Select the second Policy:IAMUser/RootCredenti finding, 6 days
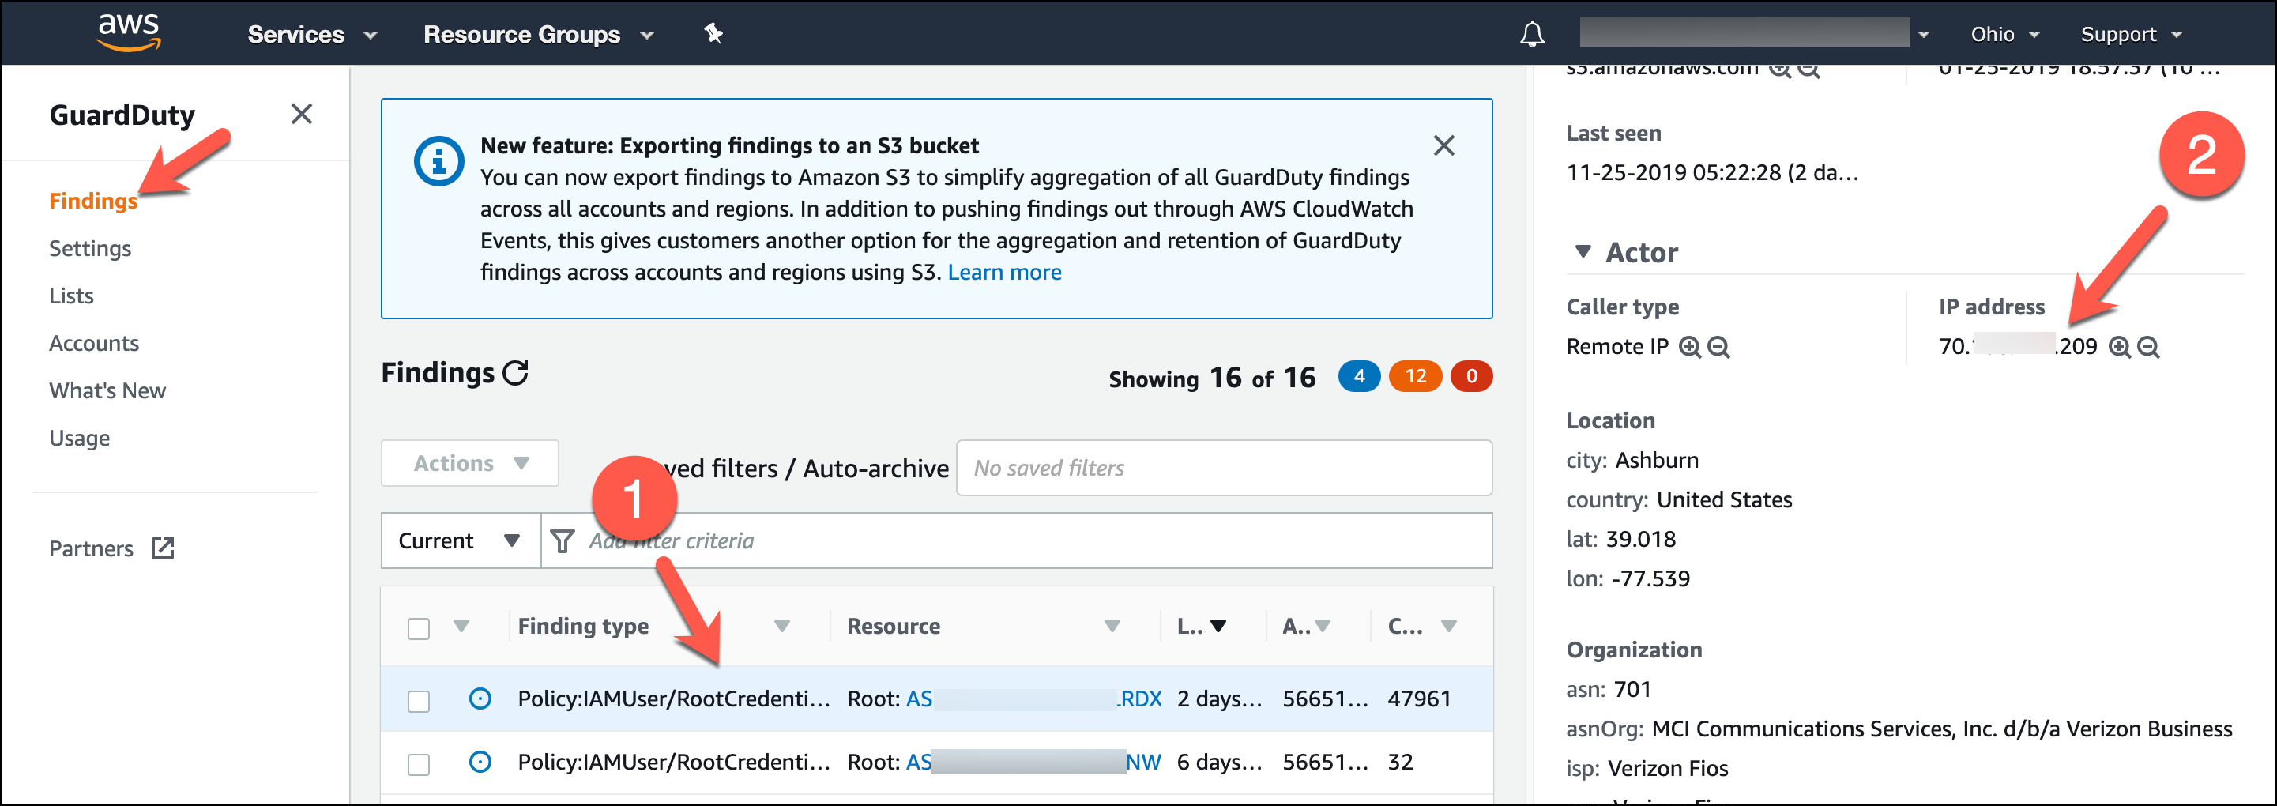Screen dimensions: 2277x806 [674, 763]
